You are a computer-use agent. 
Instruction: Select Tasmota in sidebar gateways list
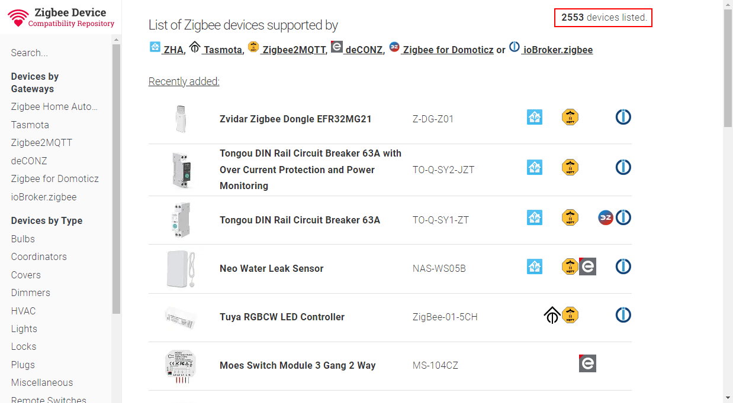point(30,125)
